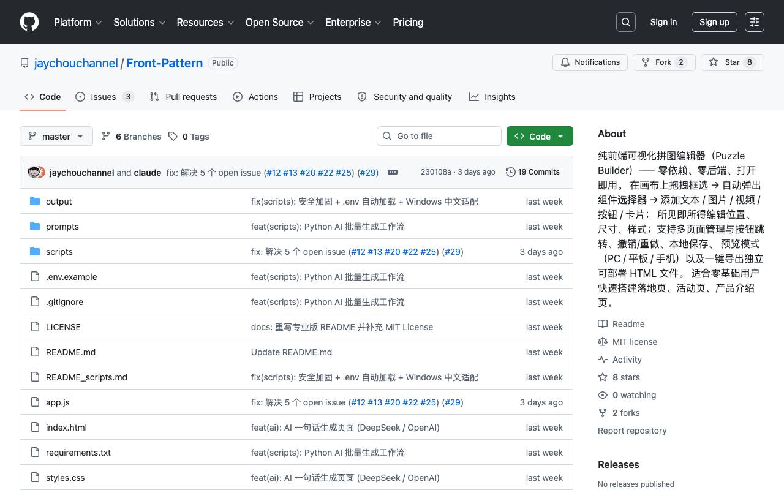Click Sign in

click(663, 22)
